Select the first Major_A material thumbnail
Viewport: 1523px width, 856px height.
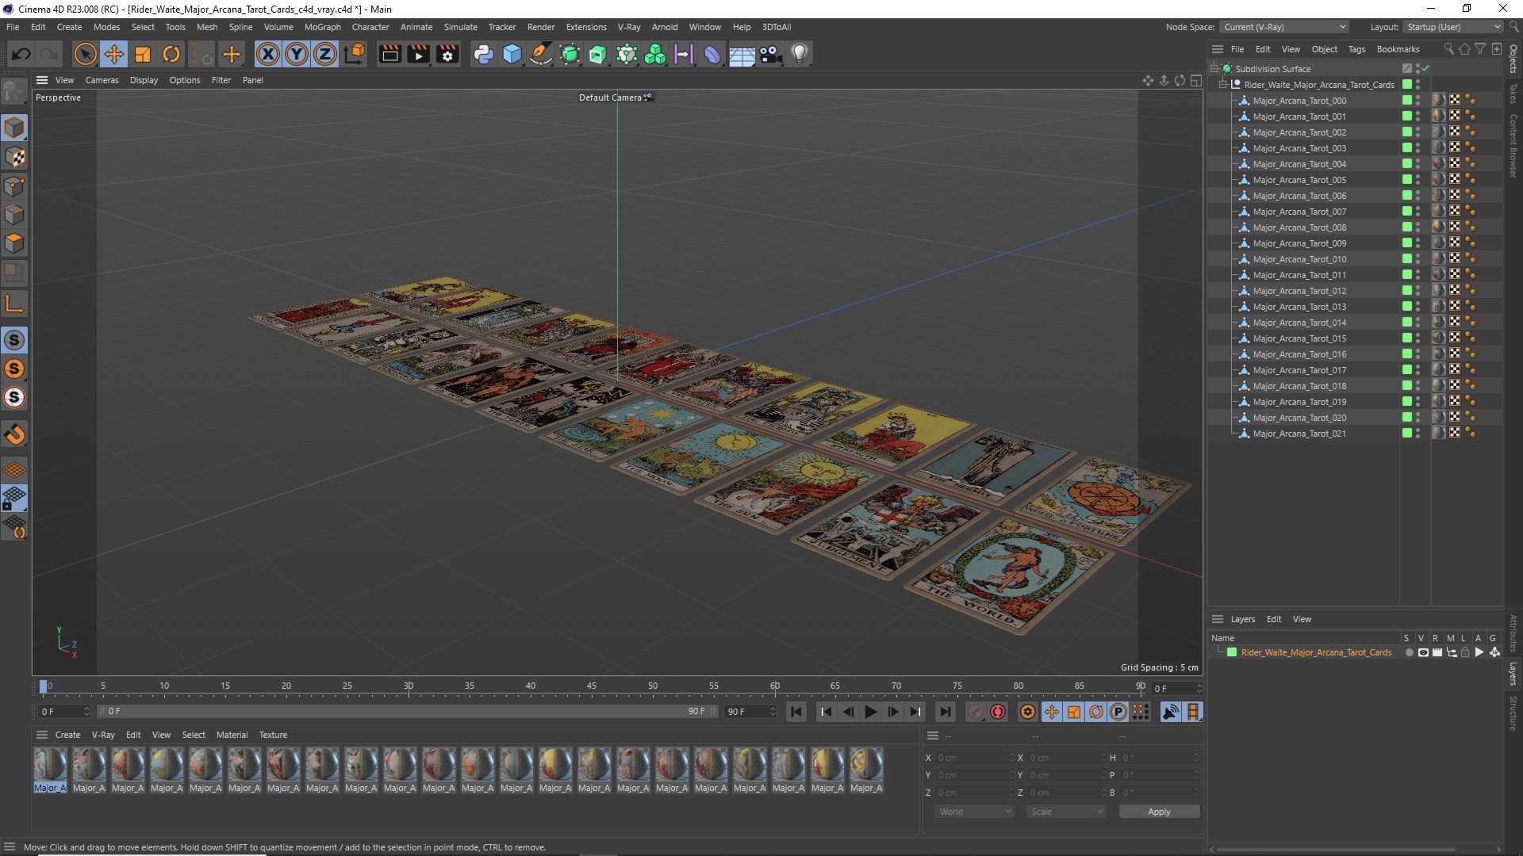coord(50,770)
